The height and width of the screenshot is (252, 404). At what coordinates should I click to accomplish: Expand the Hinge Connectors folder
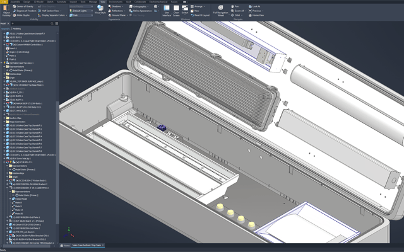pyautogui.click(x=4, y=122)
